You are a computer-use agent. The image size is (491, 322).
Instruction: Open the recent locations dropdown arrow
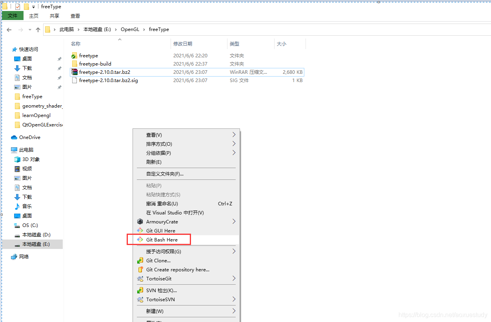tap(30, 29)
